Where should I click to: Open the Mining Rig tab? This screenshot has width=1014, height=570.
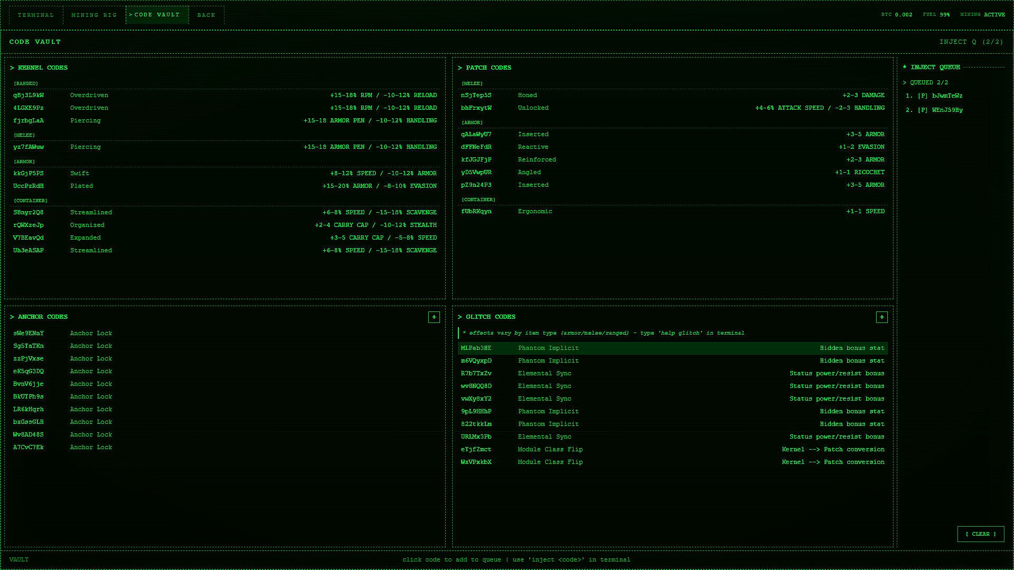pos(94,15)
